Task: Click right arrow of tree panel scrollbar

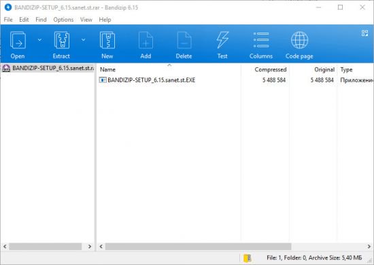Action: point(90,247)
